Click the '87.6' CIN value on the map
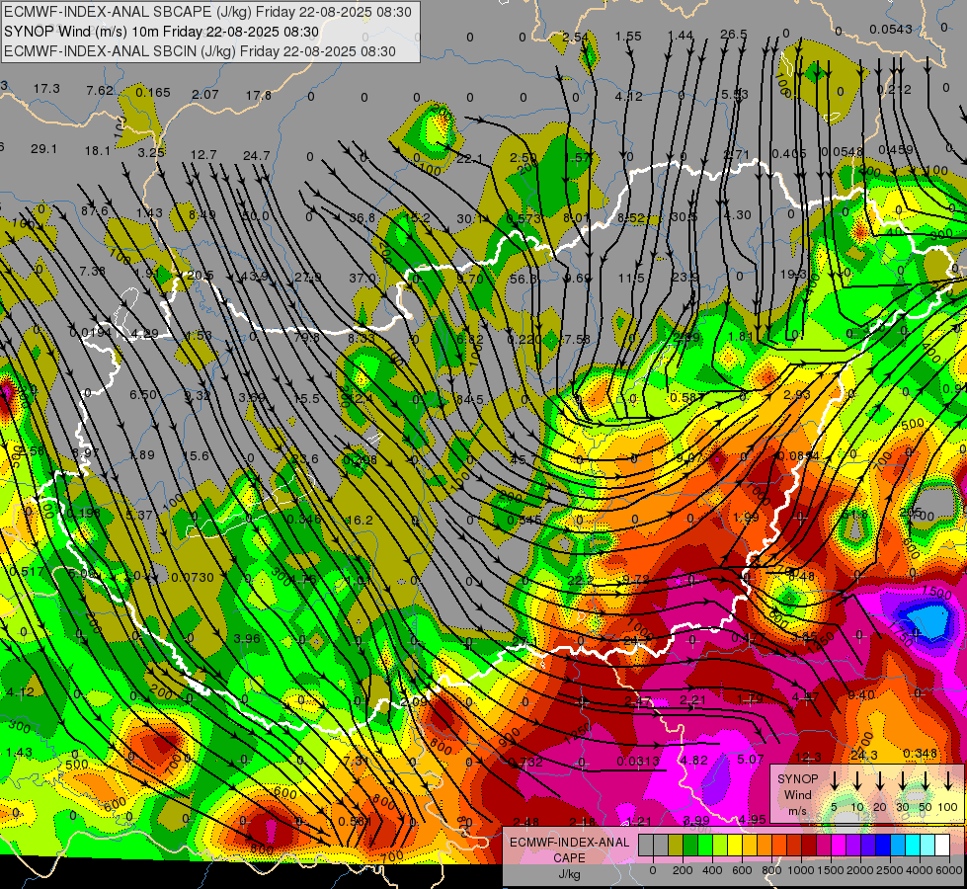Viewport: 967px width, 889px height. click(x=95, y=211)
